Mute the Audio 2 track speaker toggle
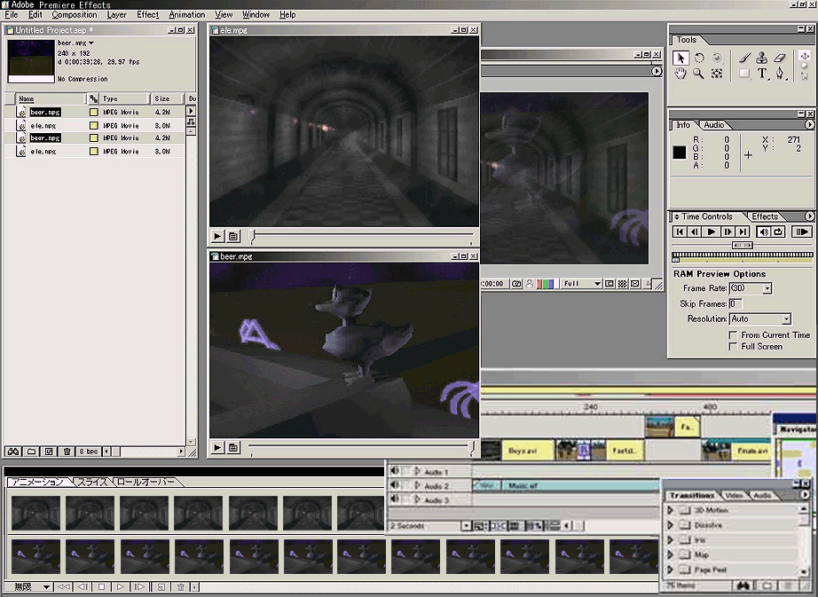Image resolution: width=818 pixels, height=597 pixels. tap(395, 486)
